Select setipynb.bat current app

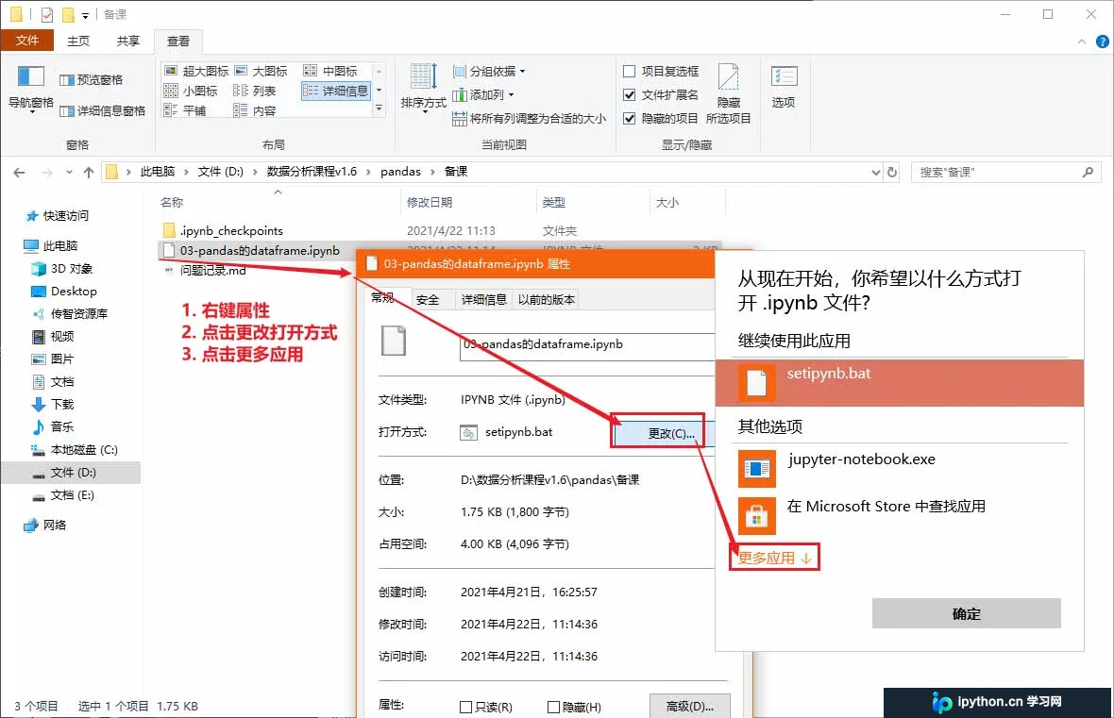[x=899, y=383]
